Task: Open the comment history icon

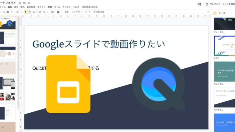Action: [199, 4]
